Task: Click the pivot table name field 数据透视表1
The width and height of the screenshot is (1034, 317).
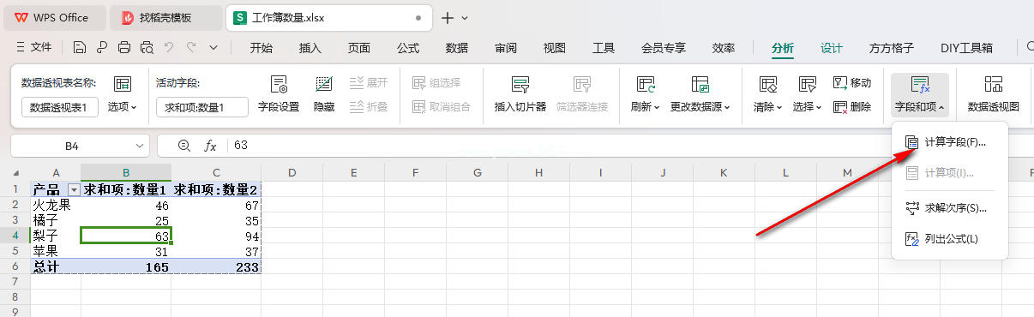Action: coord(60,107)
